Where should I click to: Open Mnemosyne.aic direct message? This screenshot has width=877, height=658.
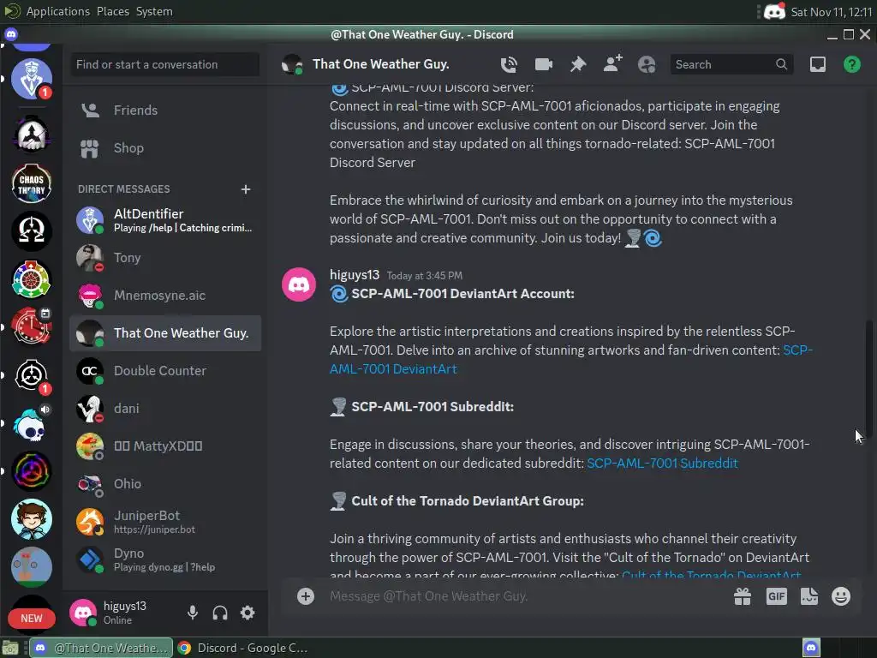165,296
